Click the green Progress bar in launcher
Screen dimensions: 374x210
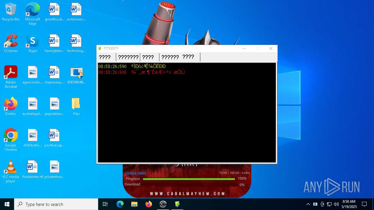pos(189,179)
